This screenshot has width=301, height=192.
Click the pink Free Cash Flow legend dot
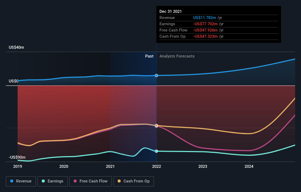pos(75,181)
